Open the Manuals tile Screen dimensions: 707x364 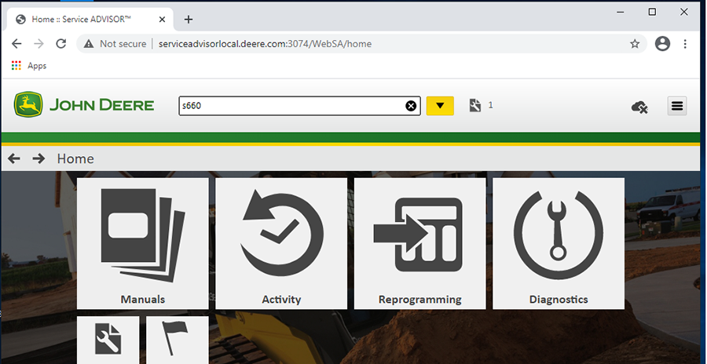pos(142,243)
